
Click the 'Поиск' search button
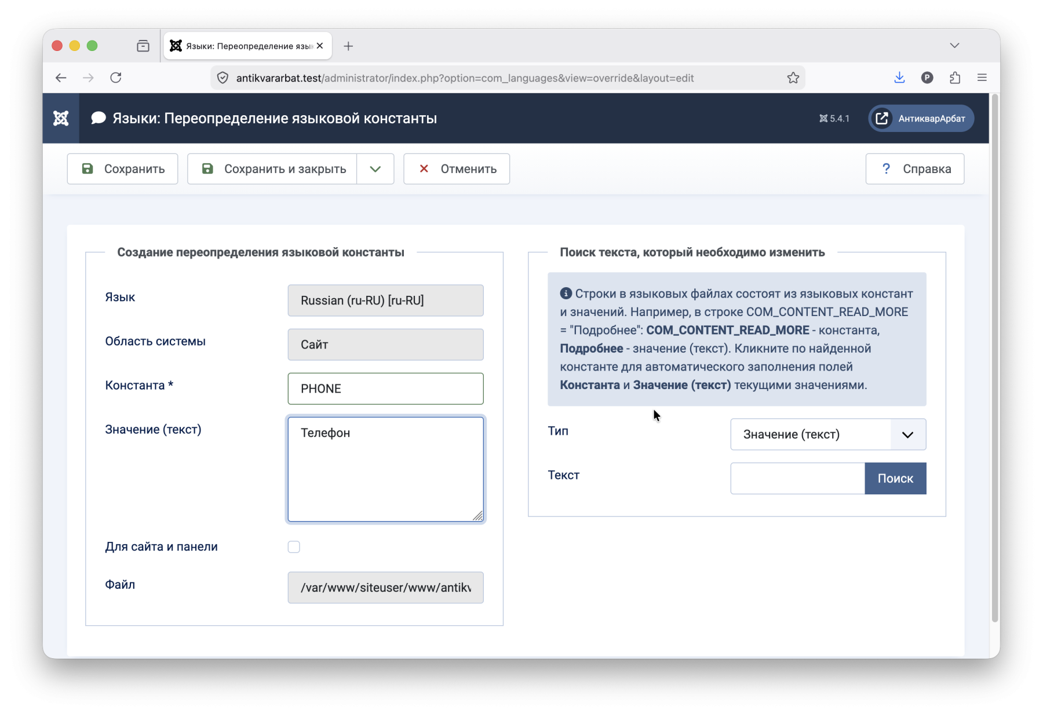pos(895,478)
